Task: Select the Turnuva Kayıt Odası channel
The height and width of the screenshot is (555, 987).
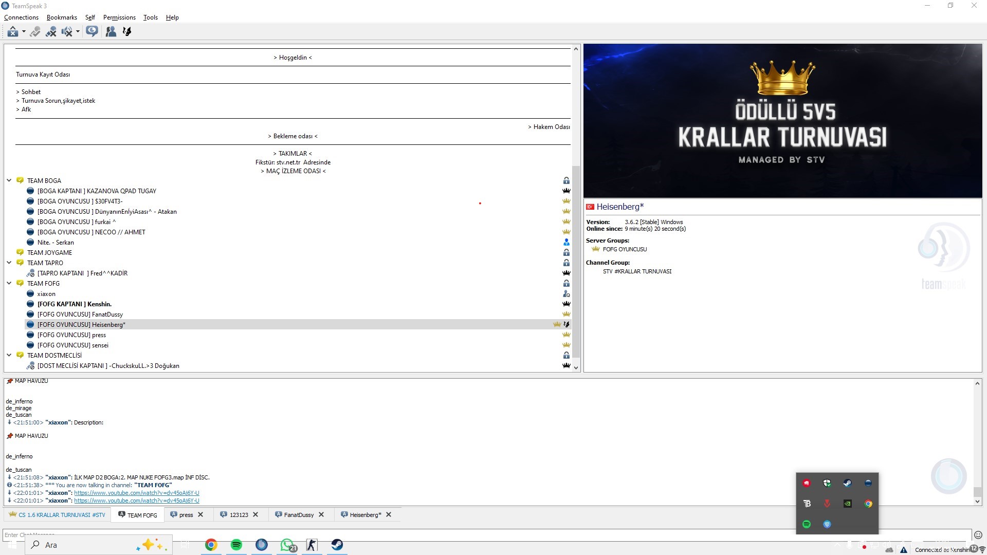Action: [x=43, y=75]
